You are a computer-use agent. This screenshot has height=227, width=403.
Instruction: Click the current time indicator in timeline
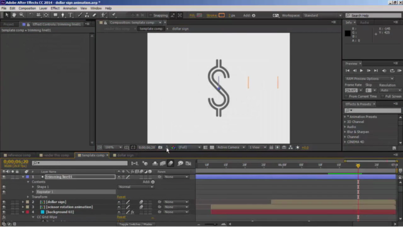358,165
